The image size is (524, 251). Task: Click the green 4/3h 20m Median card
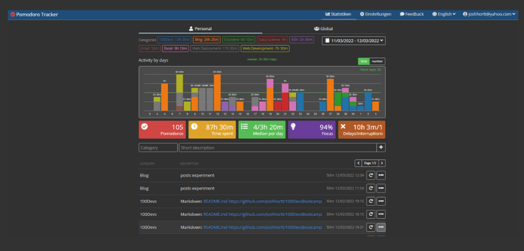click(262, 129)
